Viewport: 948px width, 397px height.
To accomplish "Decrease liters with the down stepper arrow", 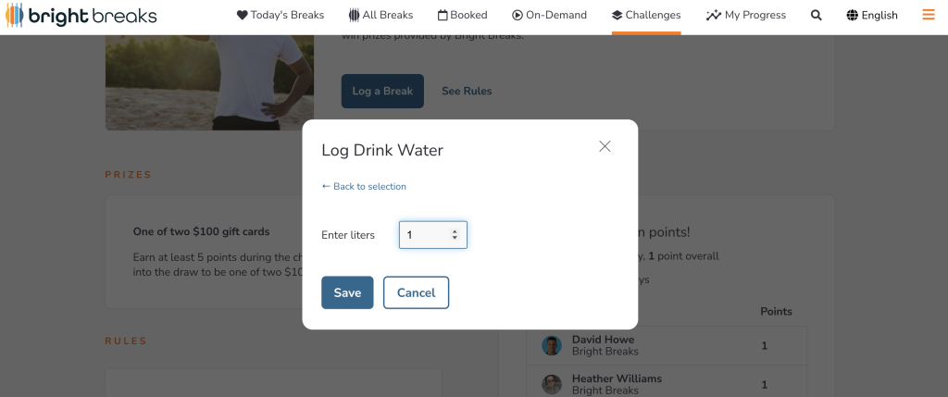I will tap(455, 239).
